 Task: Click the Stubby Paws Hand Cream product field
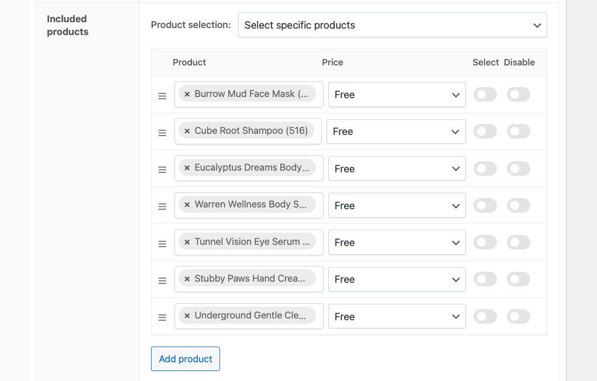(249, 279)
